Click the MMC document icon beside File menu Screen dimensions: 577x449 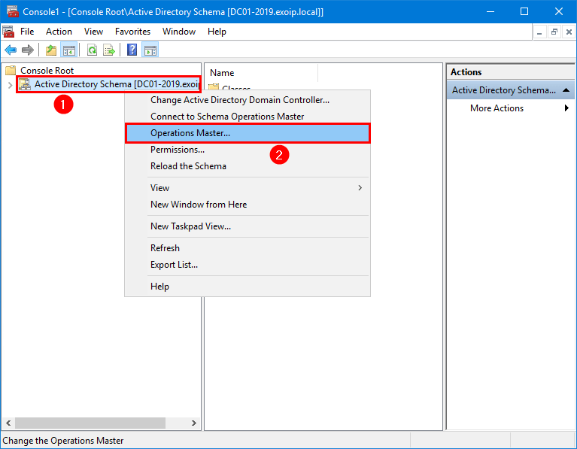tap(8, 32)
